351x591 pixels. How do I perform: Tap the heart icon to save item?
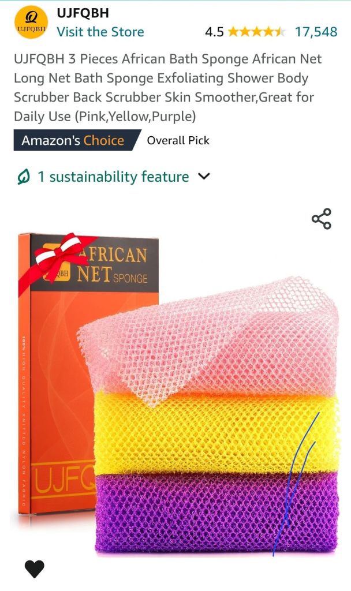34,568
